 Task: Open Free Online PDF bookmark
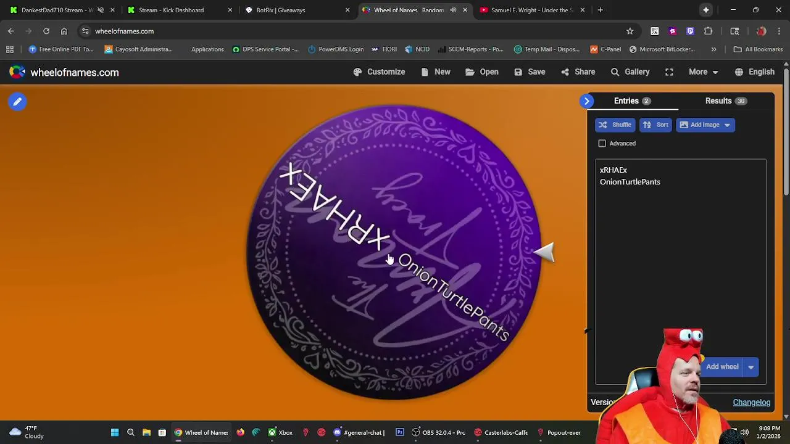(x=60, y=49)
